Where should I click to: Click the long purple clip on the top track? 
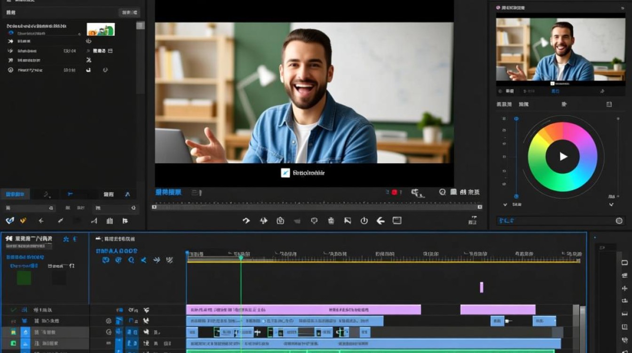pos(303,310)
